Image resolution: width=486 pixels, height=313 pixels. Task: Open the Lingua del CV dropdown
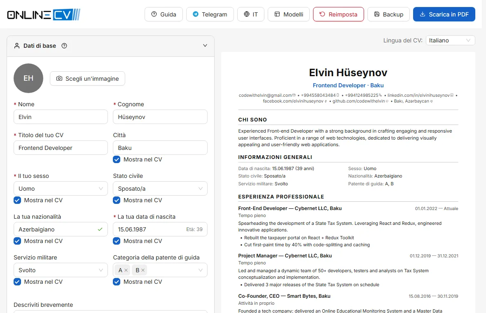(x=450, y=40)
